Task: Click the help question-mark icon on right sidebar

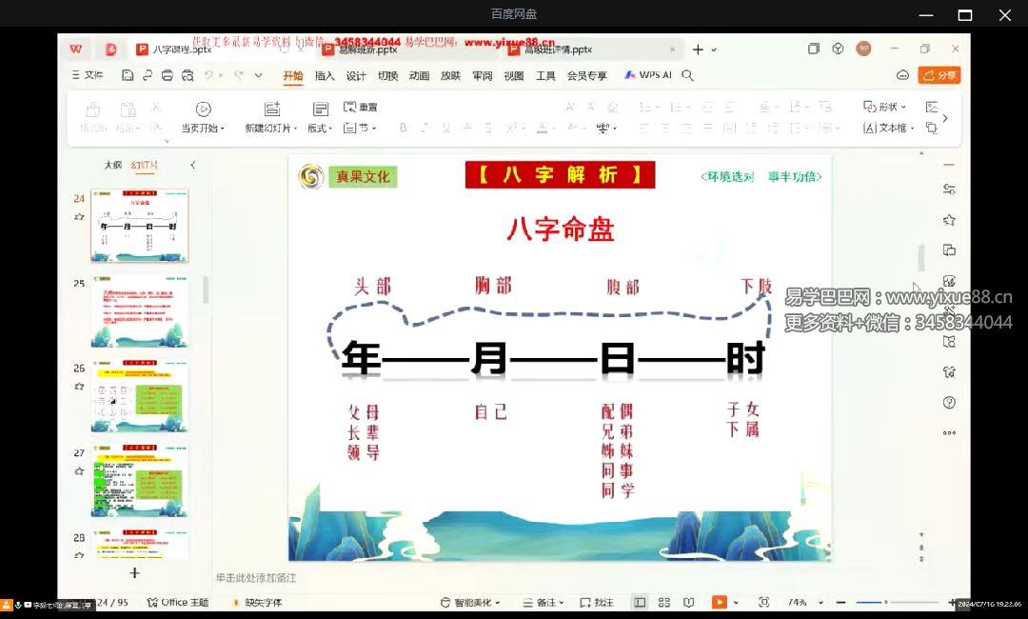Action: pos(949,401)
